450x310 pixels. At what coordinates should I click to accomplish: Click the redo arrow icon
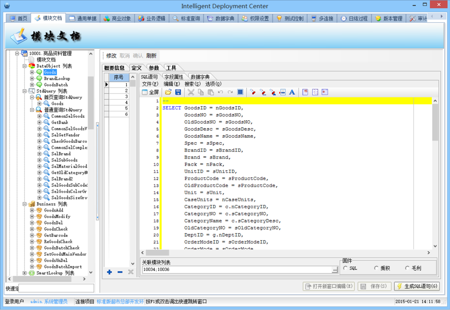pyautogui.click(x=230, y=92)
